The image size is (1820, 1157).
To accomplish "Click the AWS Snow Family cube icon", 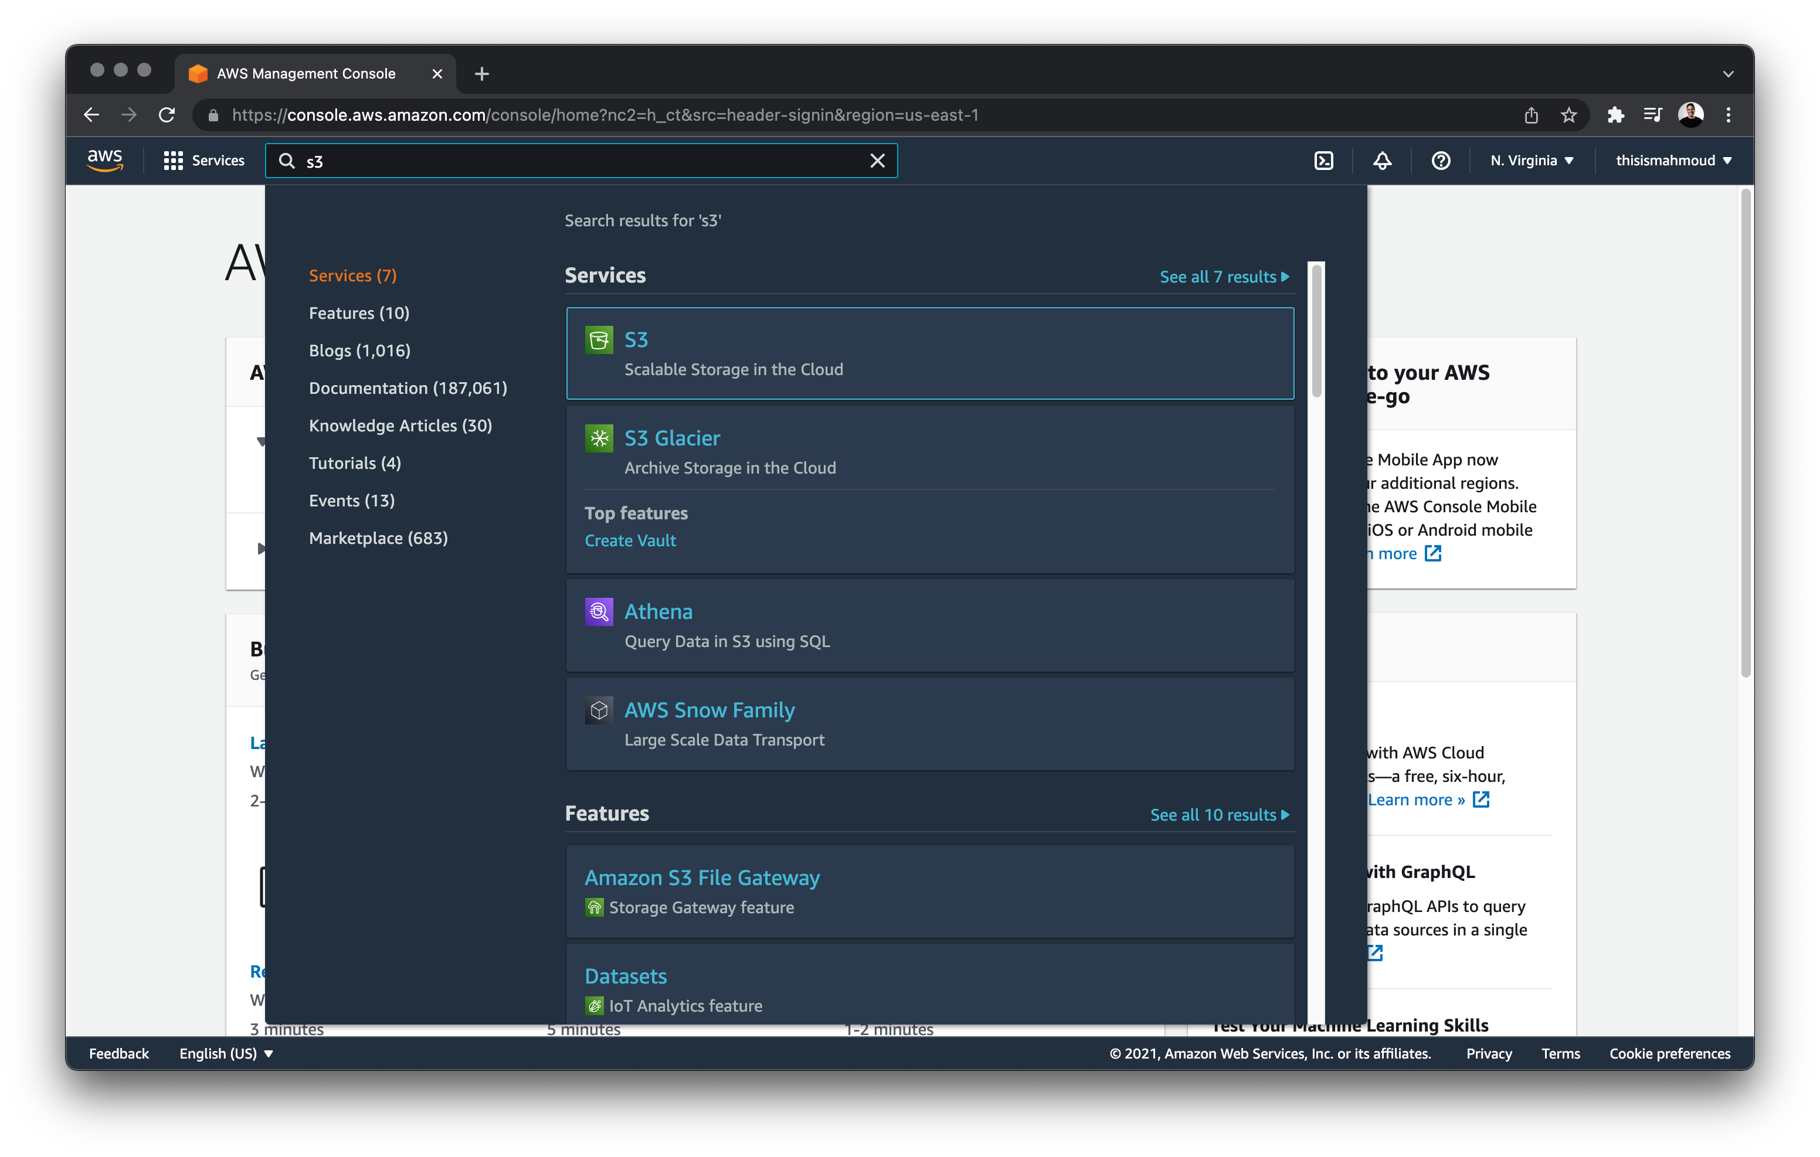I will click(x=599, y=710).
